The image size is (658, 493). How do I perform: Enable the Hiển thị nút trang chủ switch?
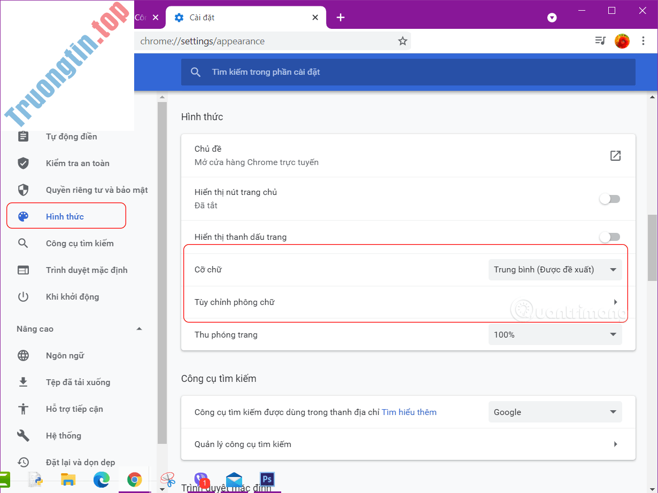click(609, 198)
